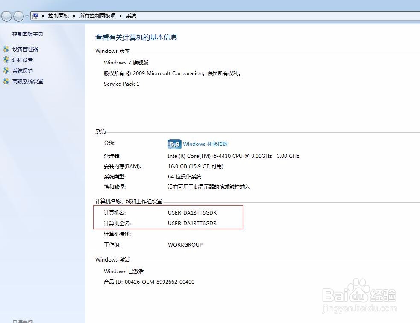Viewport: 420px width, 323px height.
Task: Click the Forward navigation arrow button
Action: pyautogui.click(x=18, y=16)
